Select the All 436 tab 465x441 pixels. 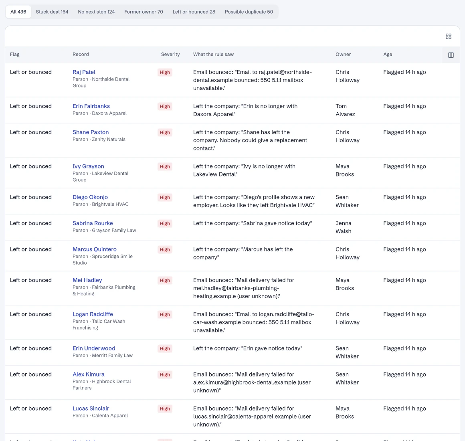(x=18, y=12)
